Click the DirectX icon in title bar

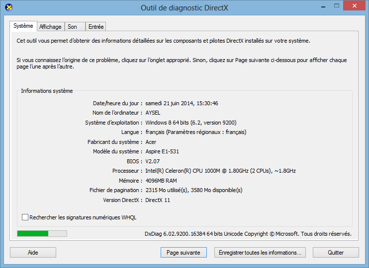click(x=9, y=7)
